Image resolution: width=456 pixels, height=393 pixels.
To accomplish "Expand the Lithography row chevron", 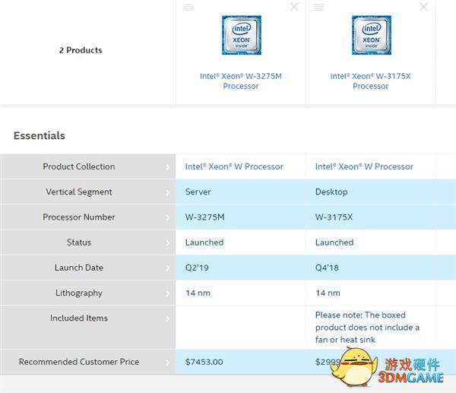I will (x=167, y=293).
